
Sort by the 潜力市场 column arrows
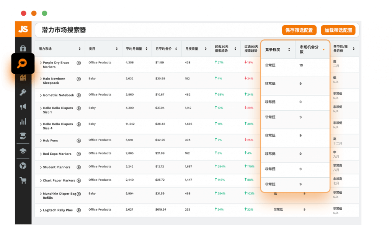(x=80, y=49)
